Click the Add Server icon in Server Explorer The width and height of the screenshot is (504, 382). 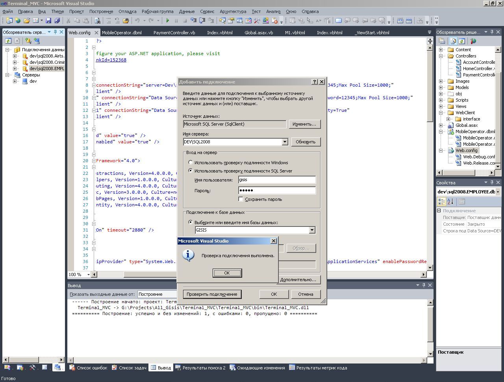point(37,41)
